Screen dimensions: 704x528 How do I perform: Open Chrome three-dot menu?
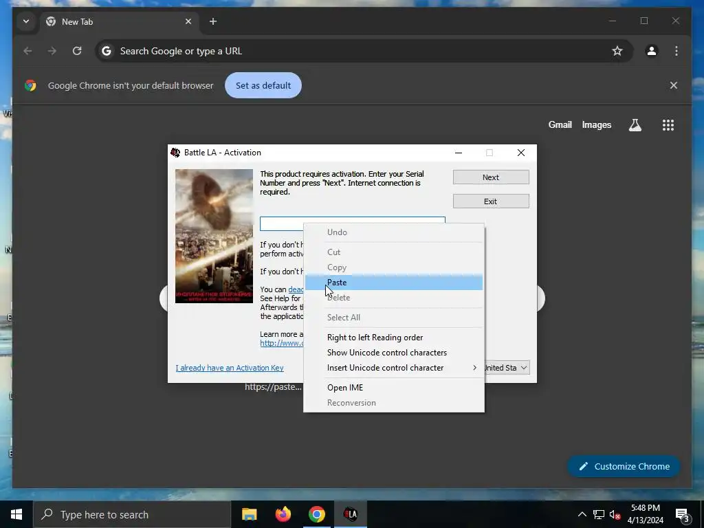pyautogui.click(x=676, y=51)
